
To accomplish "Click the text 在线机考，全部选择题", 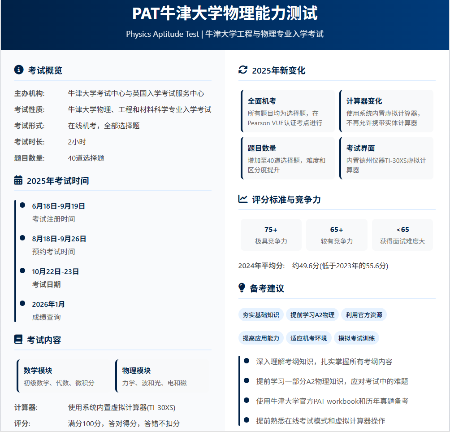I will 104,126.
